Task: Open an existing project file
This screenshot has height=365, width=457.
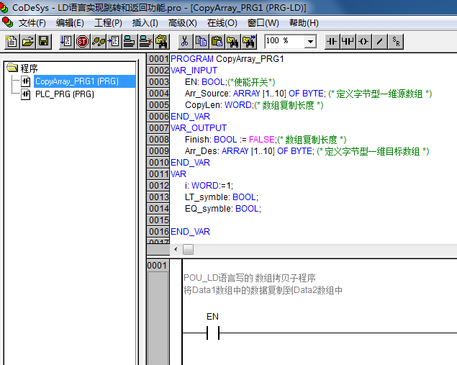Action: 27,42
